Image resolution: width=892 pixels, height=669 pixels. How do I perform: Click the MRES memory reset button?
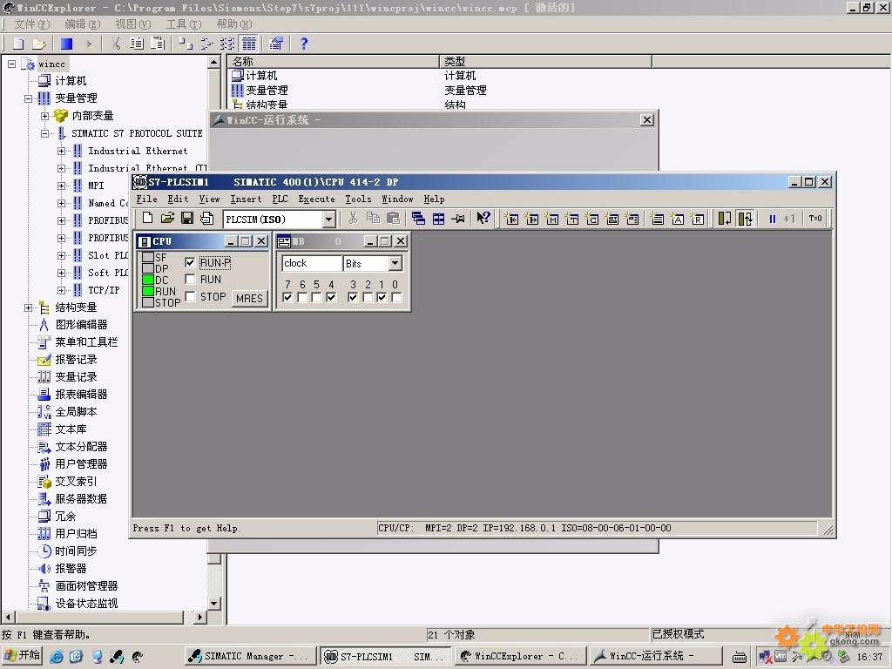pyautogui.click(x=249, y=298)
